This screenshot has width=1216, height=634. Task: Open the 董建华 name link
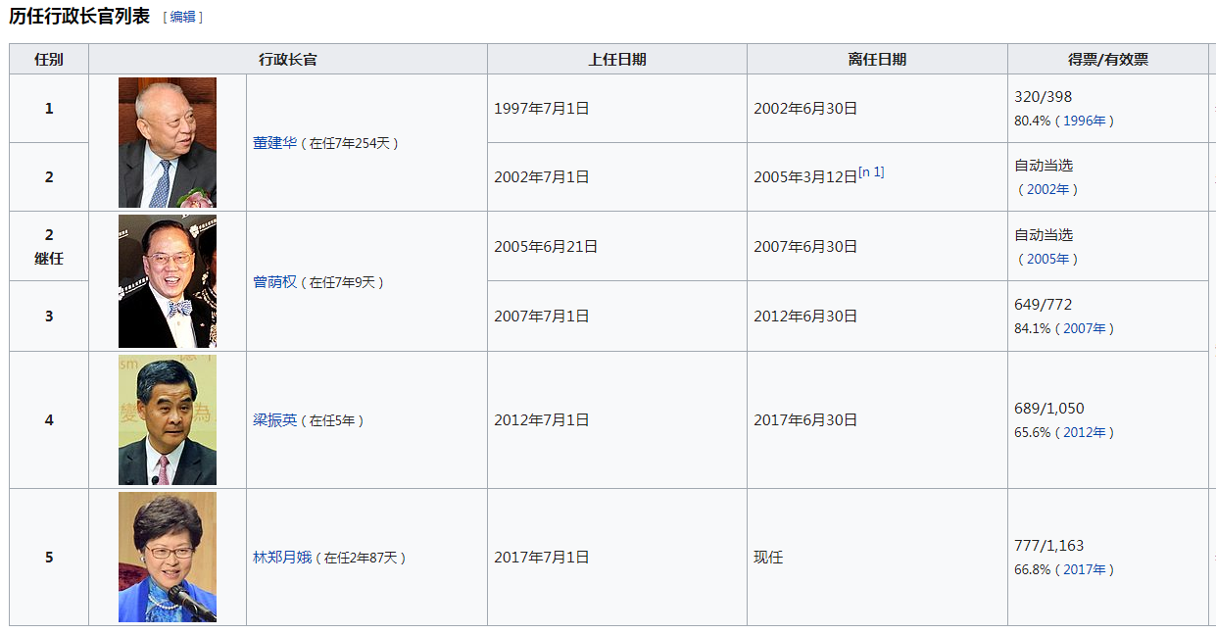[274, 143]
